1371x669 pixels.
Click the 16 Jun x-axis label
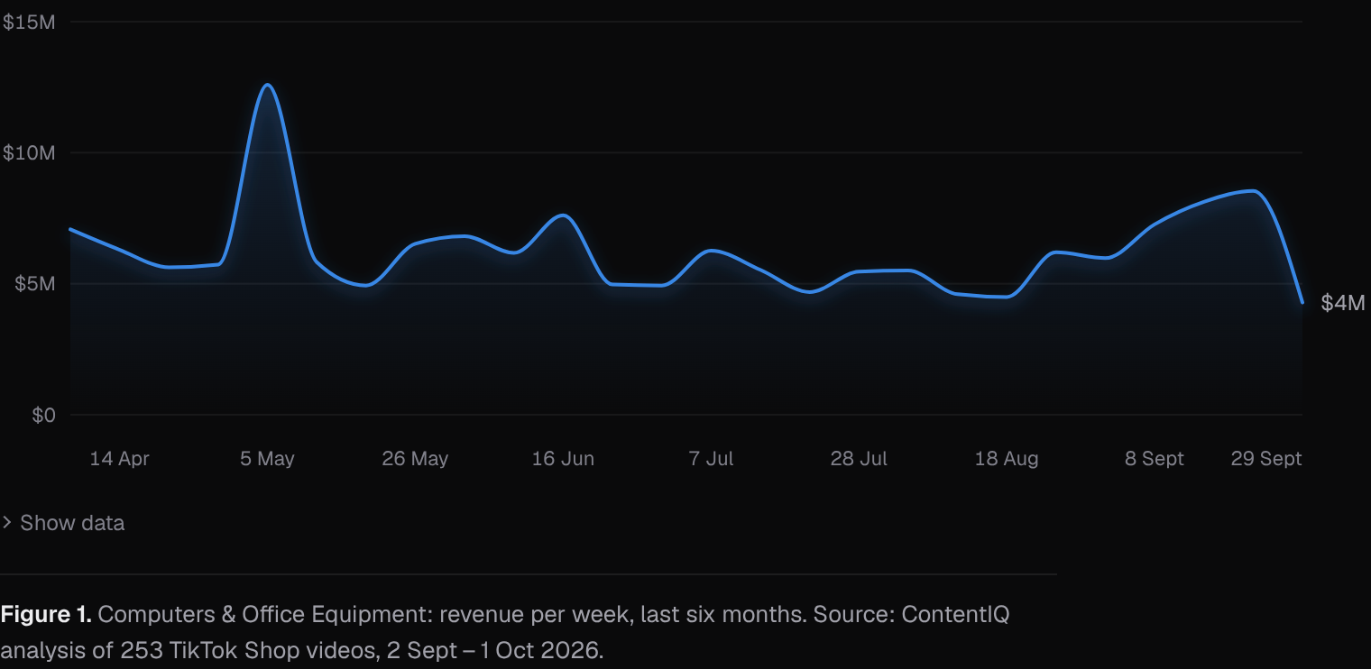[563, 459]
